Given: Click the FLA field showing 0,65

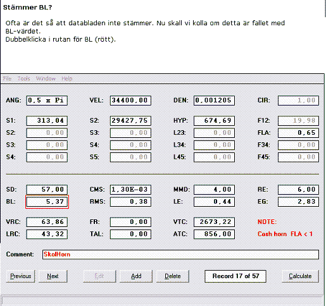Looking at the screenshot, I should click(x=298, y=133).
